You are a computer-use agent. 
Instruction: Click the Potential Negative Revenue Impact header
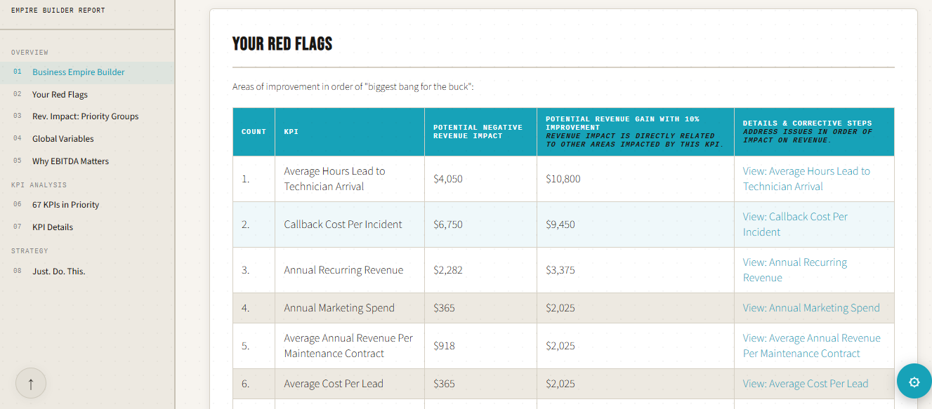478,132
